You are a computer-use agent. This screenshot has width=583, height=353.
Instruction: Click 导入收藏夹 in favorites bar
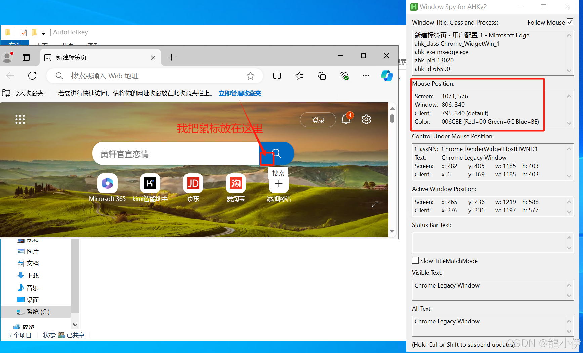pyautogui.click(x=23, y=93)
